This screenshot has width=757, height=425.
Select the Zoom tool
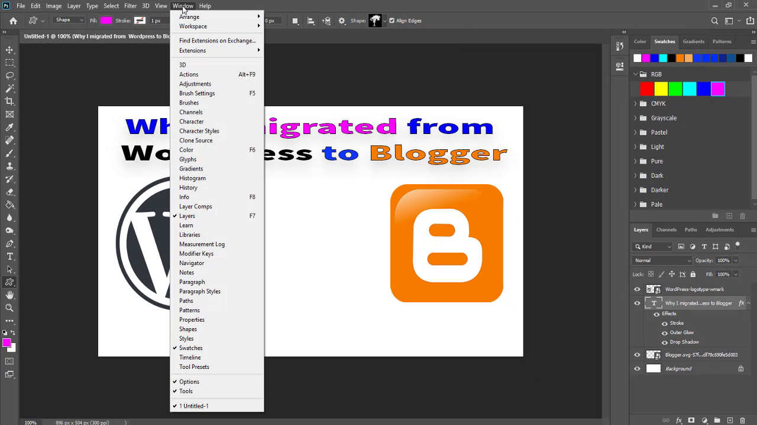click(9, 308)
